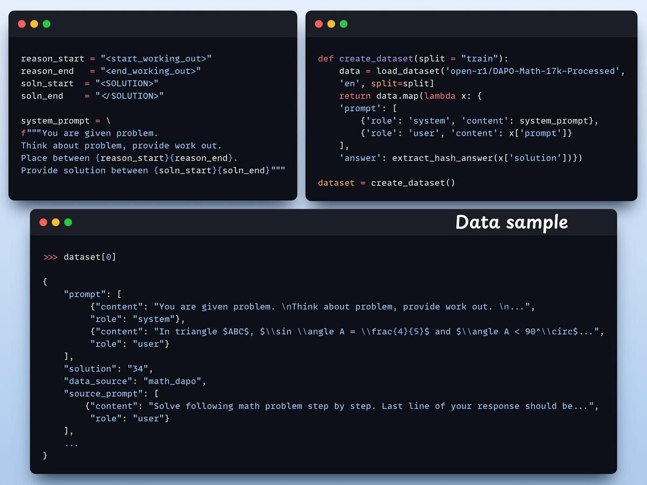Click green maximize dot on create_dataset window
Image resolution: width=647 pixels, height=485 pixels.
coord(343,24)
